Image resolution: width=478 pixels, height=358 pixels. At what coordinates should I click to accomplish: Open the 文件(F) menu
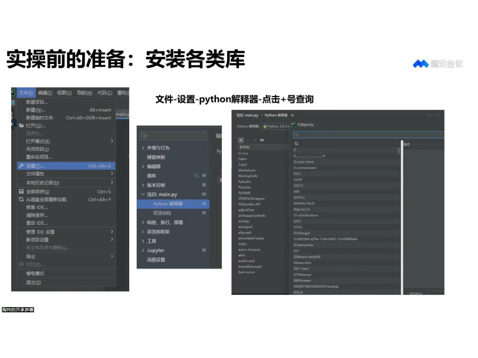point(26,93)
